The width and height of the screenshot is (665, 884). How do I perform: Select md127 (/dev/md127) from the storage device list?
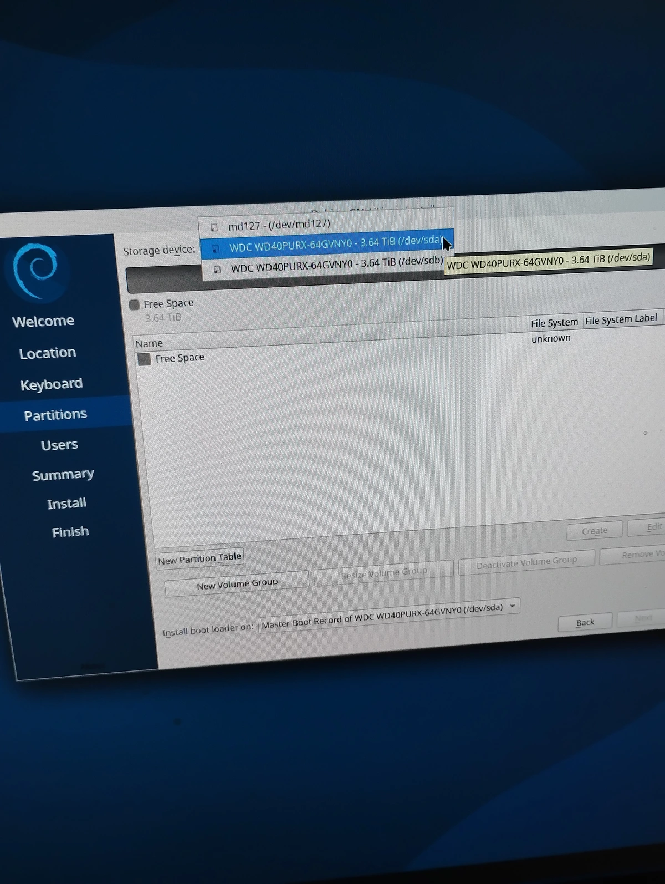point(279,225)
